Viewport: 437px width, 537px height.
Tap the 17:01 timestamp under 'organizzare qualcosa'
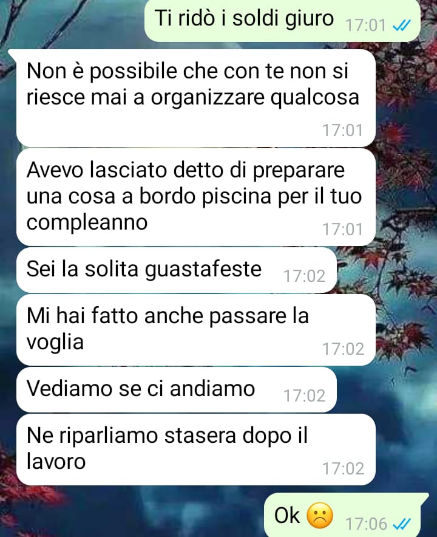click(342, 130)
